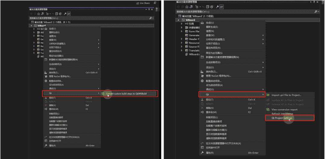Collapse the WBoard project node in left tree
This screenshot has width=325, height=159.
pos(31,26)
